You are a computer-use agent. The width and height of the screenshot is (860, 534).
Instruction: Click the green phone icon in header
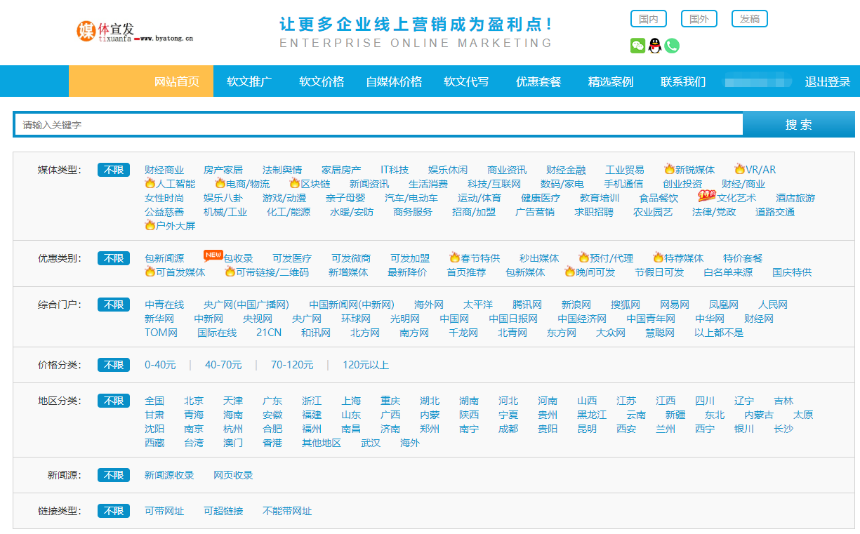[x=672, y=46]
